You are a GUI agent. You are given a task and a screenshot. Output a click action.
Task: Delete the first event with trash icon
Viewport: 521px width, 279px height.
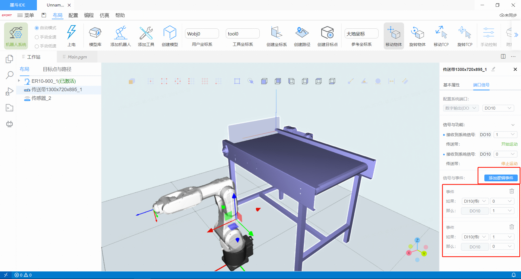pyautogui.click(x=512, y=191)
